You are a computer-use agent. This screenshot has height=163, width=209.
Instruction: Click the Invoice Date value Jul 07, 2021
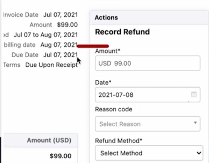click(x=60, y=15)
